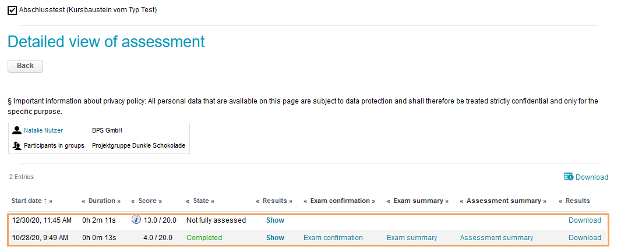Show results for the 12/30/20 attempt
The width and height of the screenshot is (621, 250).
pos(275,220)
